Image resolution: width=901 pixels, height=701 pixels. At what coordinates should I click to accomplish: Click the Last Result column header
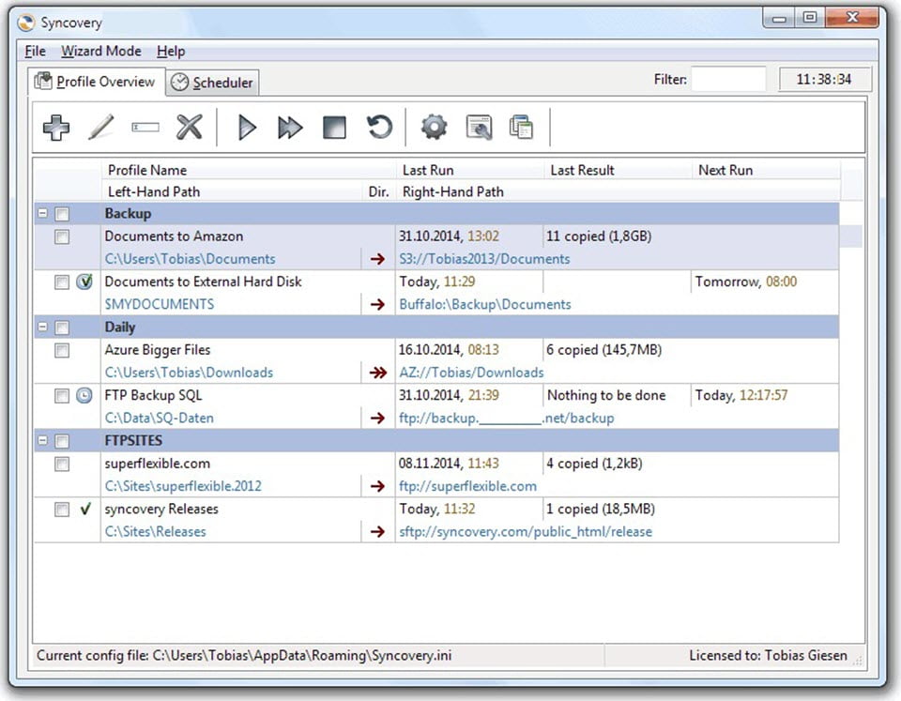[x=618, y=170]
